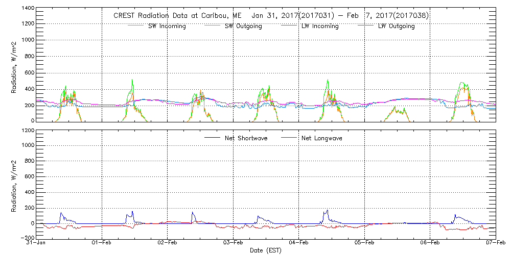Click the blue Net Shortwave legend line
The height and width of the screenshot is (255, 511).
tap(212, 138)
